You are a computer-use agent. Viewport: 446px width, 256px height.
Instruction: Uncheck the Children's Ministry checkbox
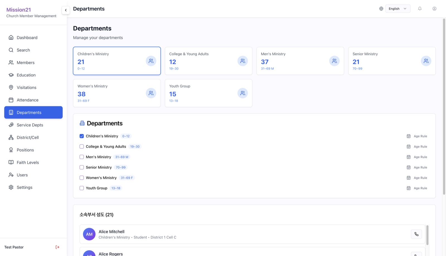[82, 136]
